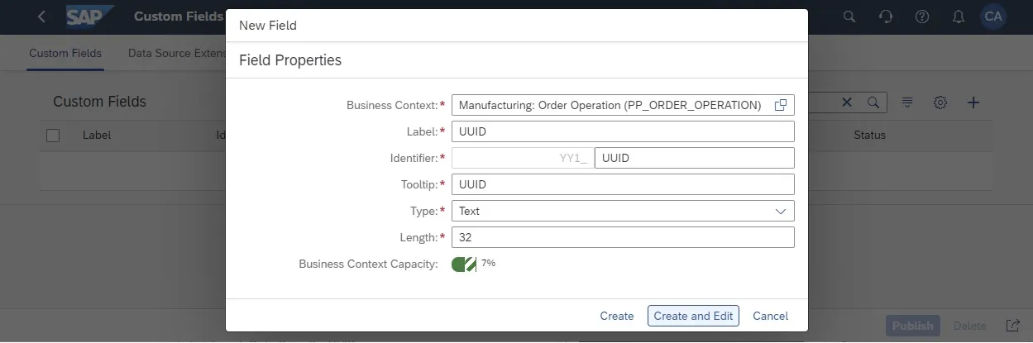Open the Data Source Extensions tab

pos(176,53)
